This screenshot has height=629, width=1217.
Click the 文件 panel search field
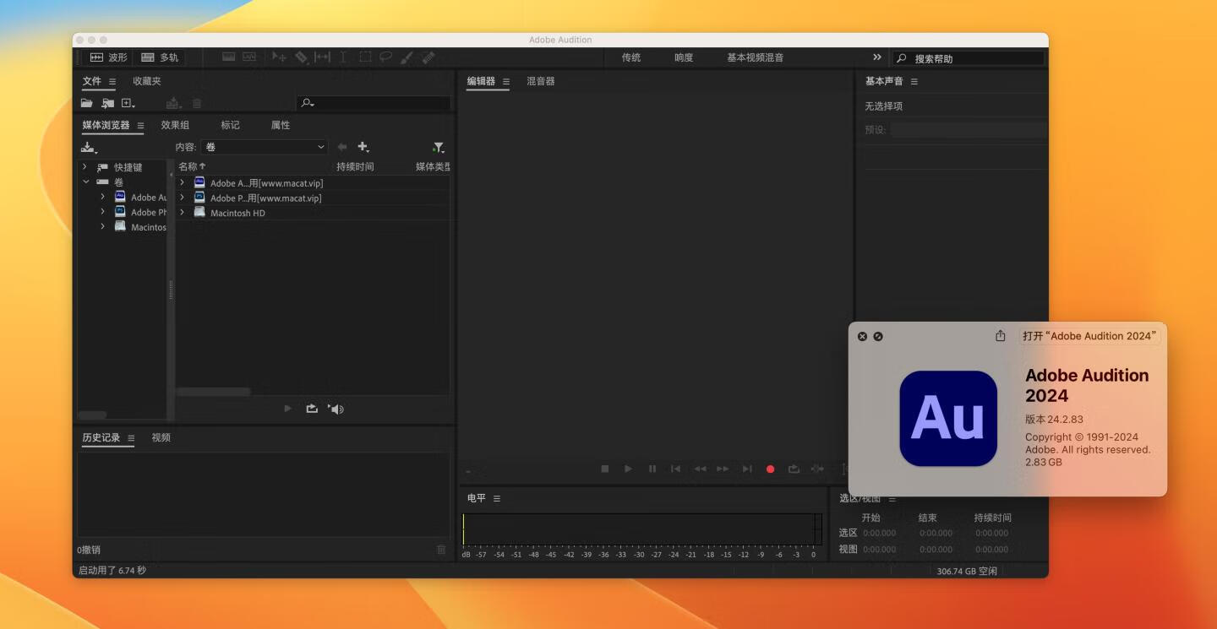click(x=374, y=103)
